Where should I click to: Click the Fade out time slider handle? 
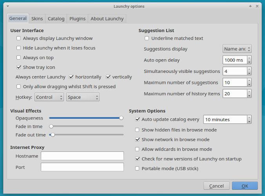[53, 135]
